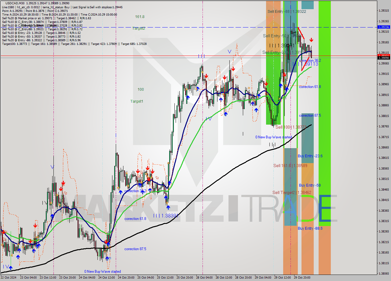
Task: Select the 'Sell Target2 | 1.38462' label
Action: [x=292, y=192]
